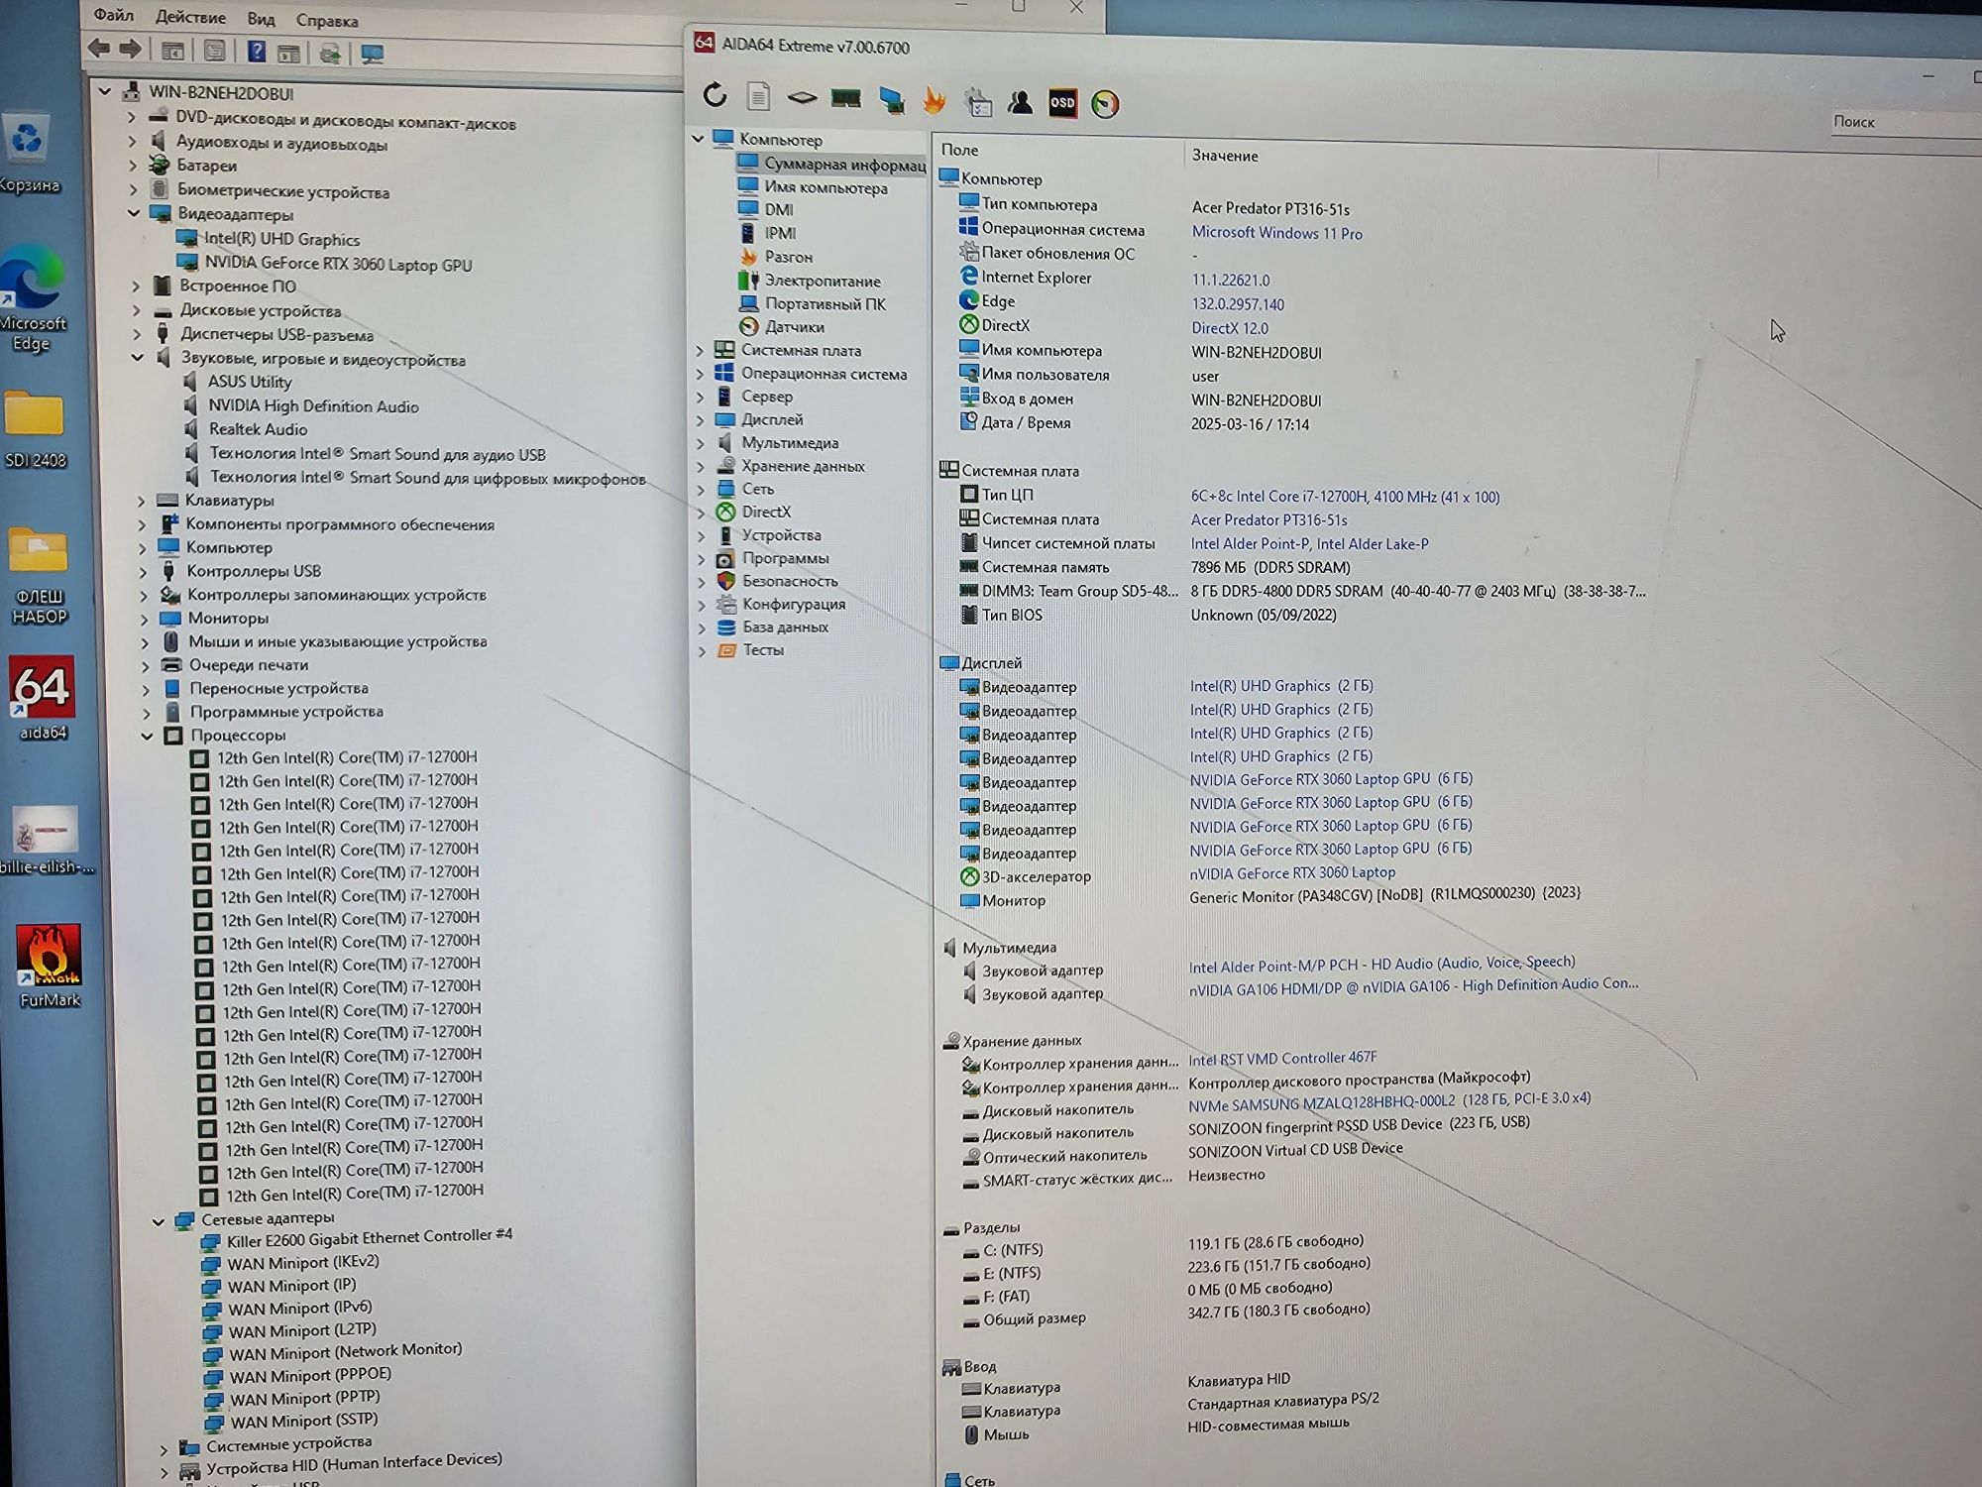Open the Recycle Bin desktop icon

point(29,154)
